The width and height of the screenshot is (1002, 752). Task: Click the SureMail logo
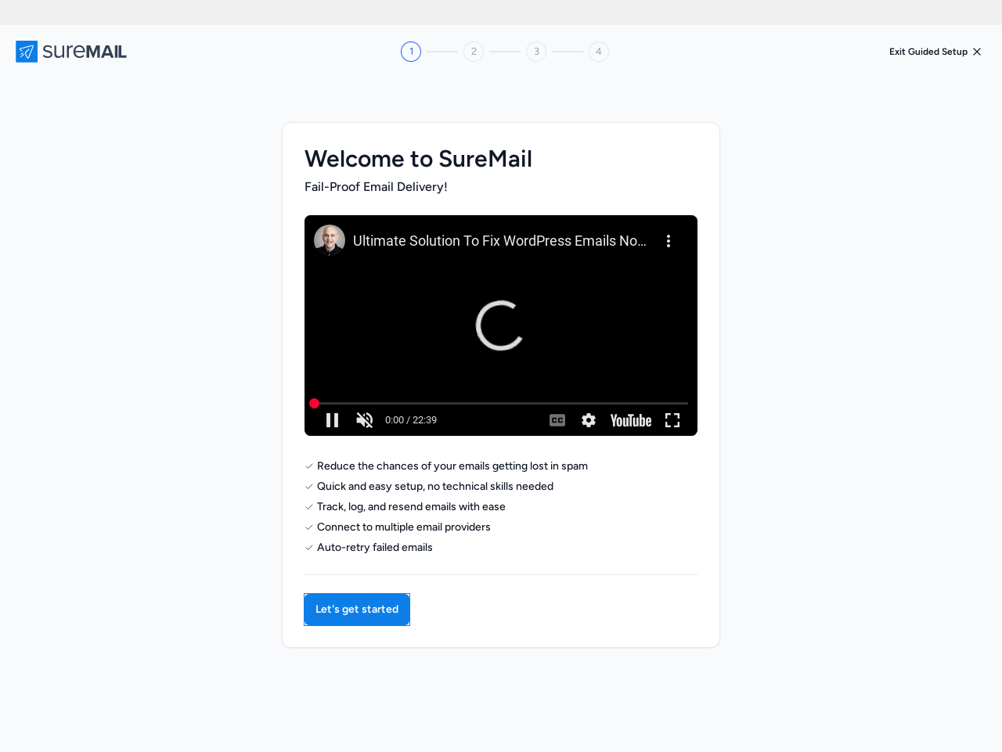71,52
